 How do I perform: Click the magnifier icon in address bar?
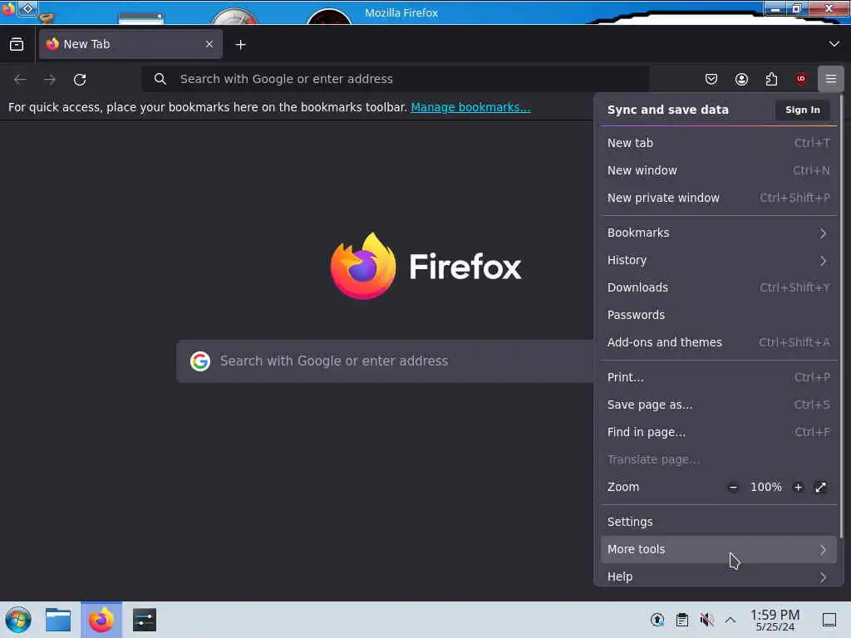(x=160, y=79)
